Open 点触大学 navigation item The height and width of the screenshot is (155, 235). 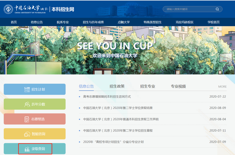124,22
